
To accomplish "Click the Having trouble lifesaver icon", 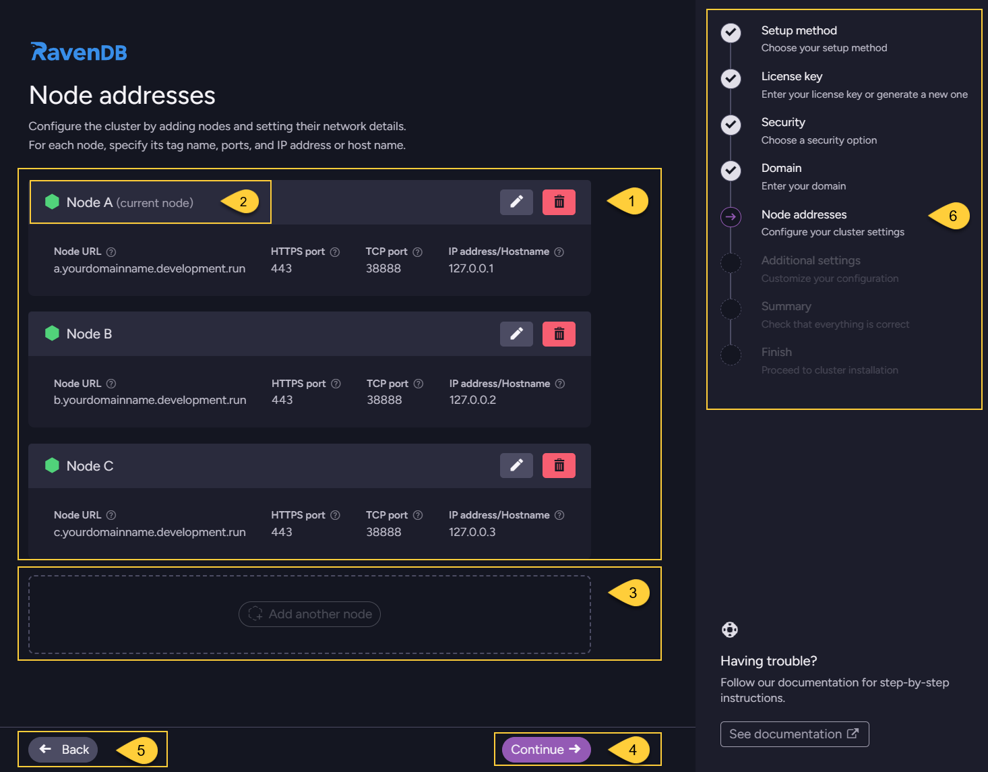I will 730,630.
